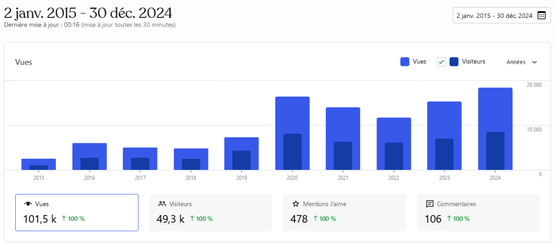Switch to the Mentions J'aime tab
555x245 pixels.
point(344,212)
